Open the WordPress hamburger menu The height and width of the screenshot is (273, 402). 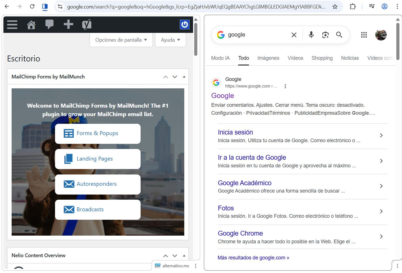tap(12, 25)
